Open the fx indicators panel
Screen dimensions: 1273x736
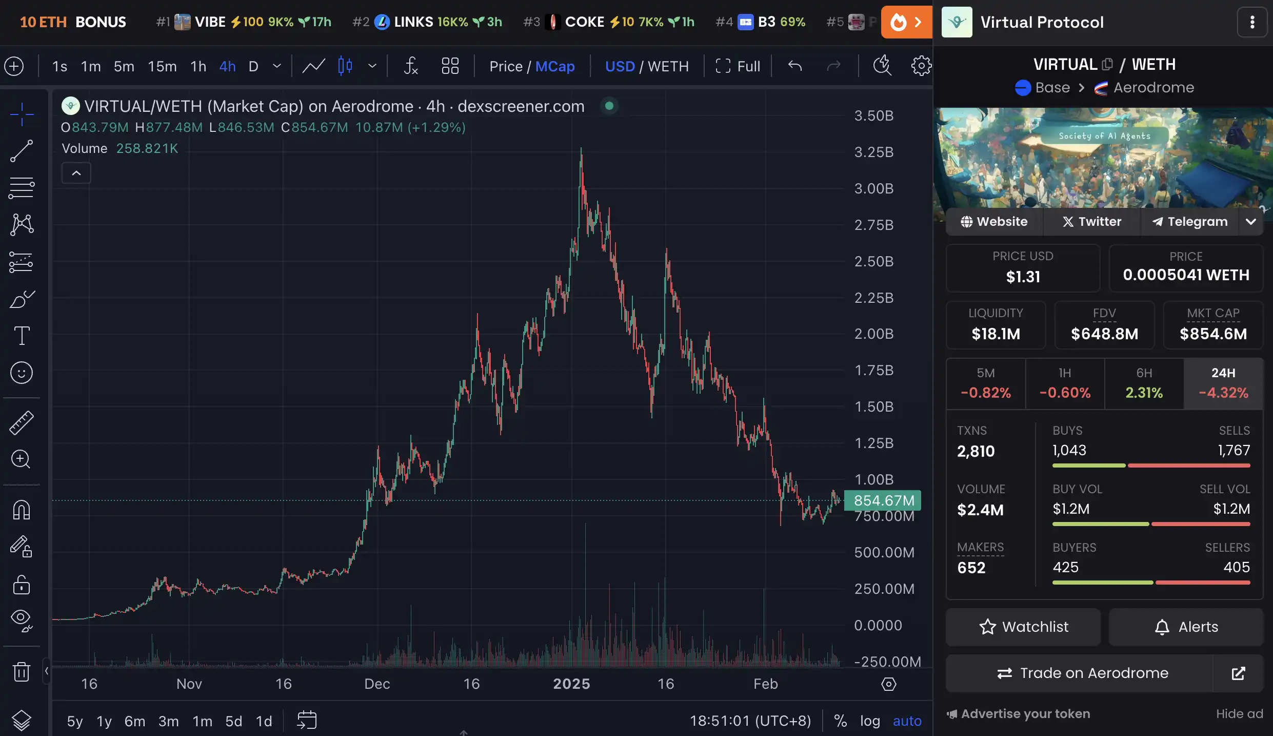click(x=410, y=66)
